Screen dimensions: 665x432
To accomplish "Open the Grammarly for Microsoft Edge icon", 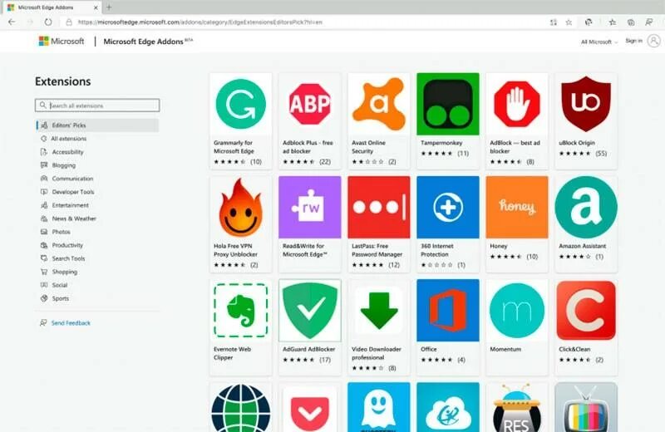I will 240,105.
